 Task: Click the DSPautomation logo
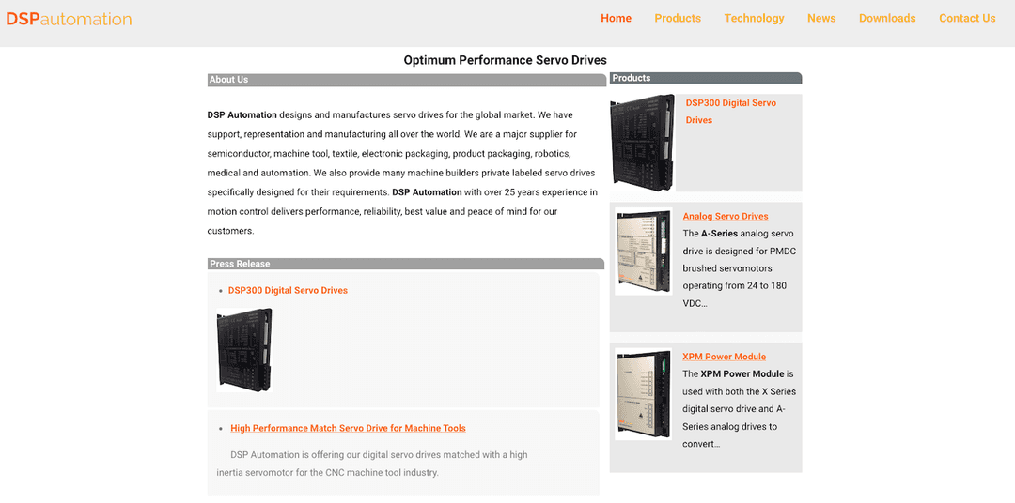[x=69, y=20]
